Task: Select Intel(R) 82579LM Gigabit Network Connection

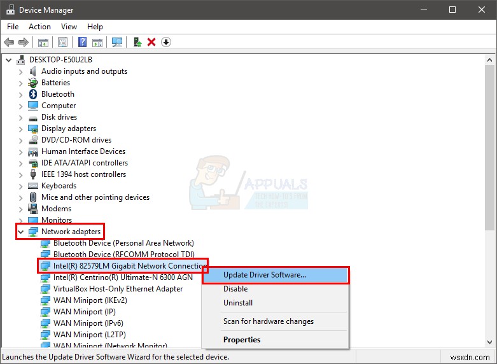Action: 130,266
